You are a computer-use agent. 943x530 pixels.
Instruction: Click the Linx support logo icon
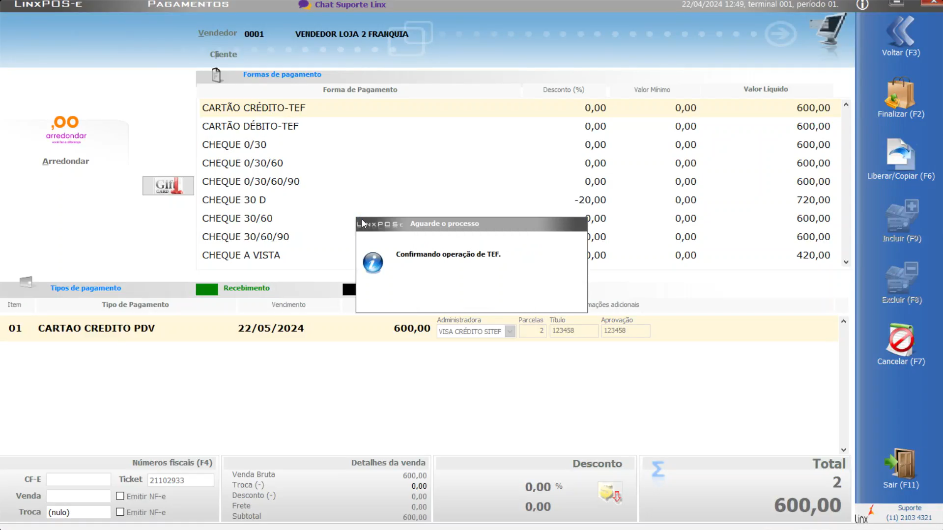(864, 514)
